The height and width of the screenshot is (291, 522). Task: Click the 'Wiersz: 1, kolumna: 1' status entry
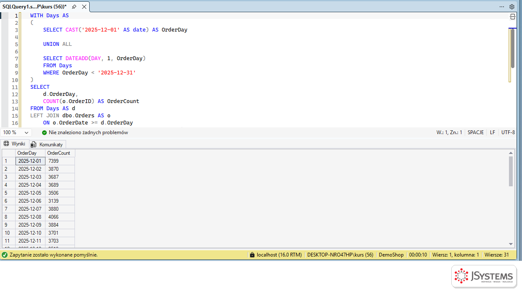[x=455, y=255]
